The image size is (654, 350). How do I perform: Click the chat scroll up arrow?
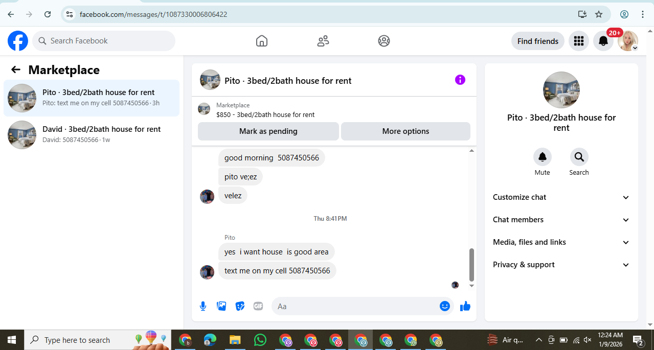471,151
